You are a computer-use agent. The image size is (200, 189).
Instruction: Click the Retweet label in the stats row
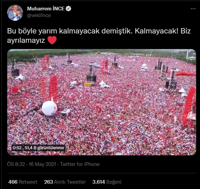pyautogui.click(x=28, y=182)
